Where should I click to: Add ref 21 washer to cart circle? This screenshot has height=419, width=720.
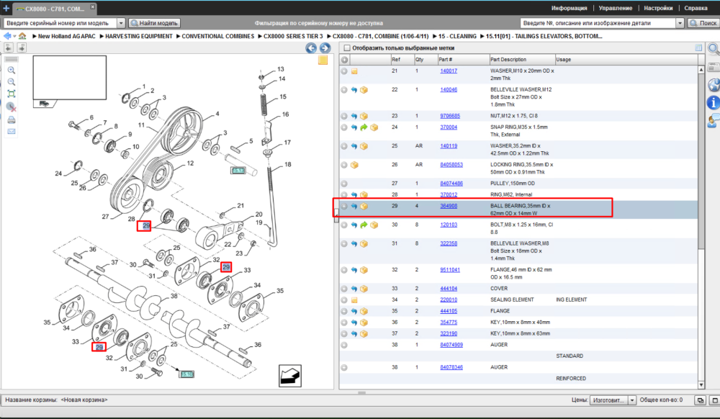[344, 71]
